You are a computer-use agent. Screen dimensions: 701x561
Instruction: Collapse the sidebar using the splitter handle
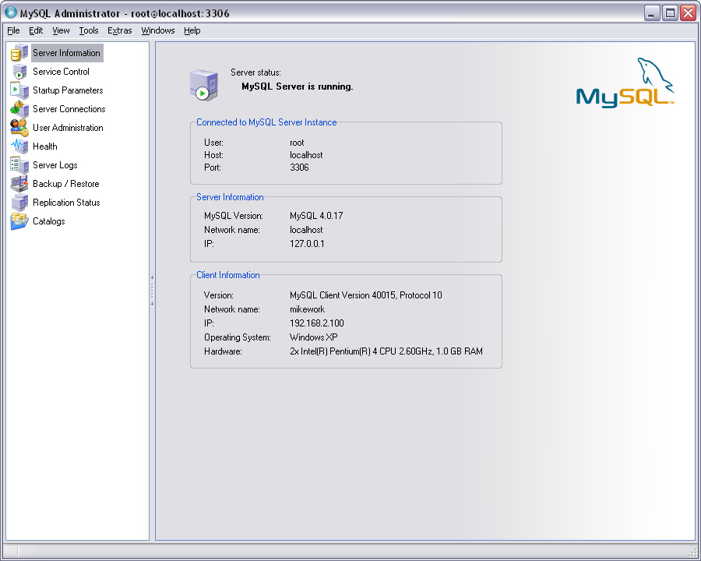[152, 291]
